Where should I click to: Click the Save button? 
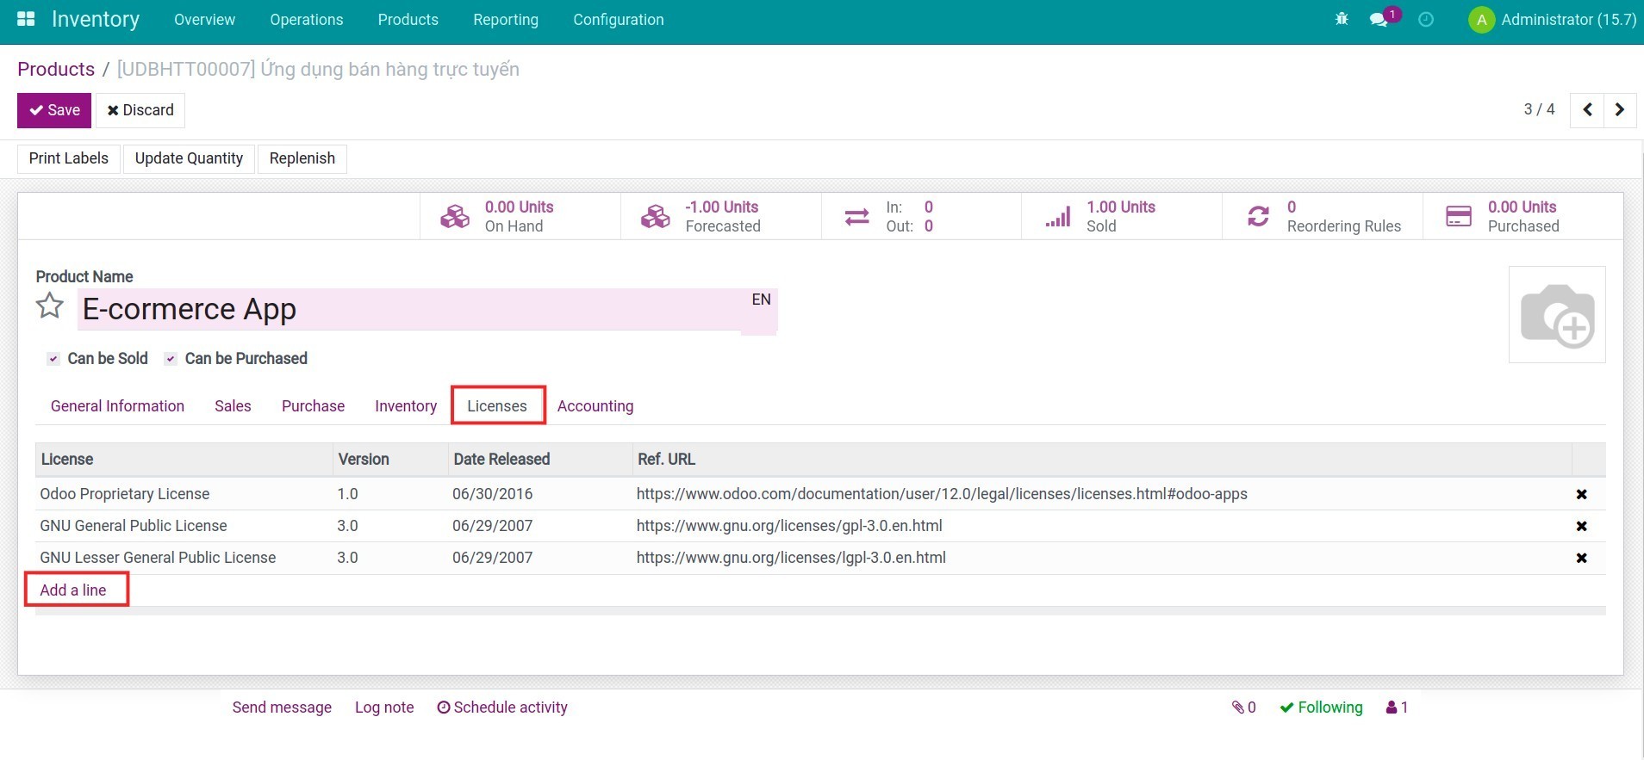click(54, 110)
